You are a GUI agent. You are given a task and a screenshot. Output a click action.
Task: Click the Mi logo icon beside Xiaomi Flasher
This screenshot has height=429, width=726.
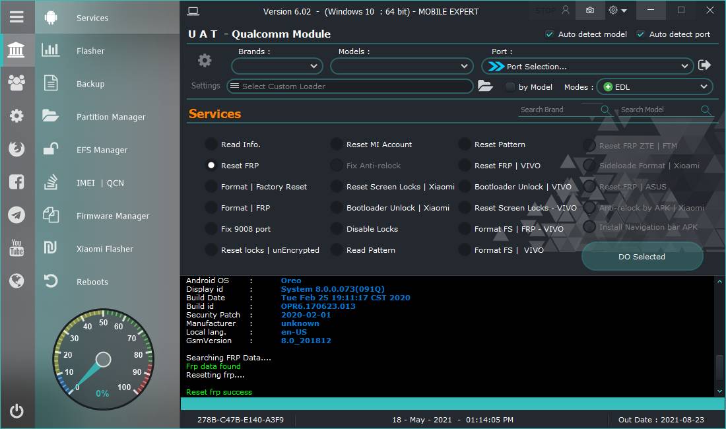point(50,248)
